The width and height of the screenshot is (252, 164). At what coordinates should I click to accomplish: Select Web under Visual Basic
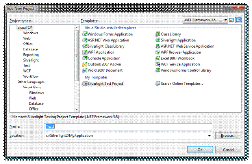pyautogui.click(x=32, y=98)
